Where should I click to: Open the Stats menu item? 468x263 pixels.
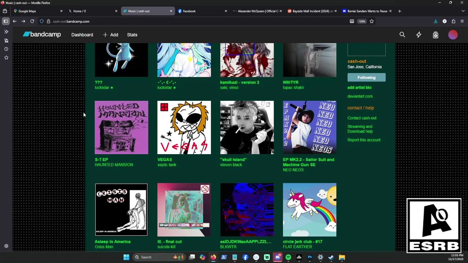(x=132, y=35)
